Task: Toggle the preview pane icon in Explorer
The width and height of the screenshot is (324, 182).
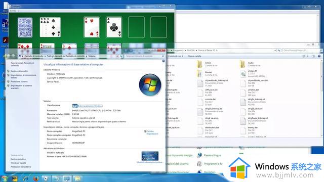Action: pos(313,56)
